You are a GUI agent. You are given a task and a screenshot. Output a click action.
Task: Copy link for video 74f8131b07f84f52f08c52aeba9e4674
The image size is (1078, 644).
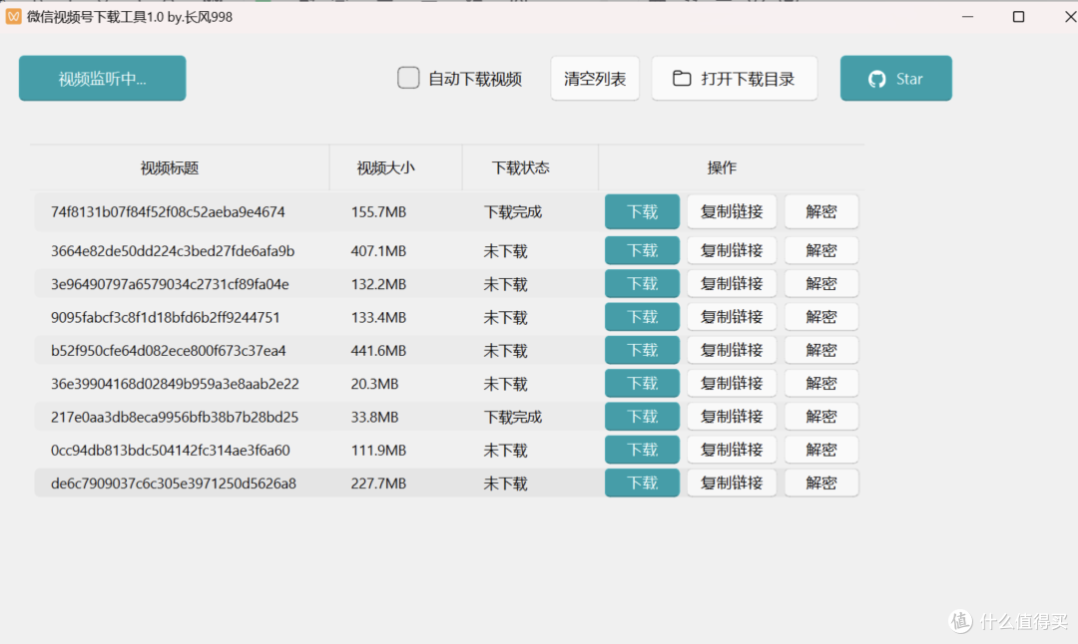coord(732,211)
